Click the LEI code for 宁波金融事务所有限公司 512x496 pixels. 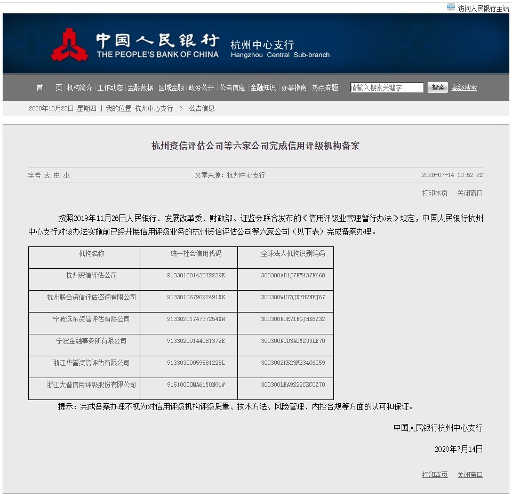(x=293, y=341)
